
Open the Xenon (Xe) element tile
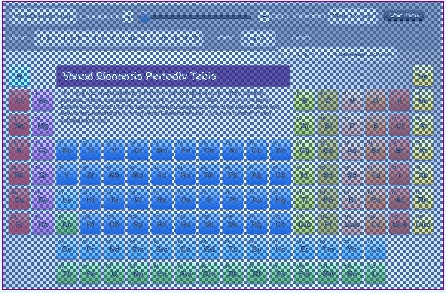(423, 175)
